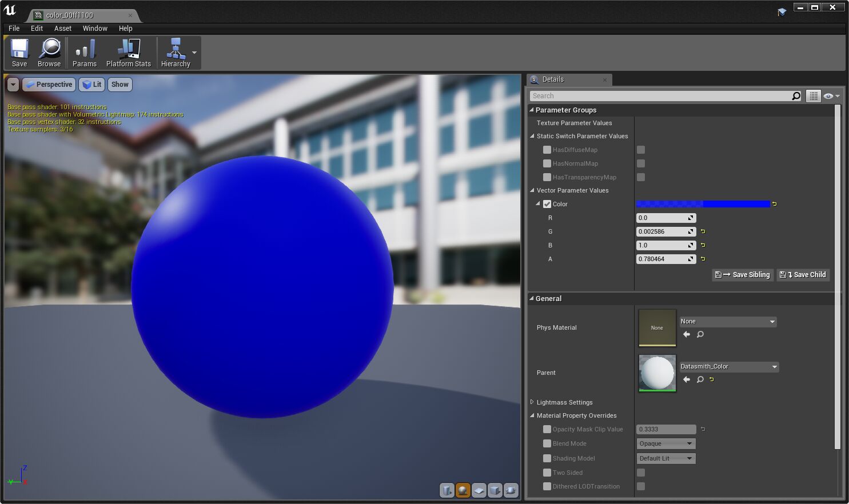Viewport: 849px width, 504px height.
Task: Save the material instance asset
Action: (x=19, y=52)
